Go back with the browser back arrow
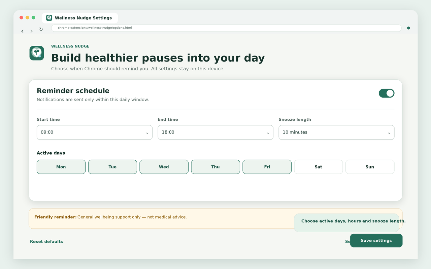Screen dimensions: 431x269 tap(23, 31)
